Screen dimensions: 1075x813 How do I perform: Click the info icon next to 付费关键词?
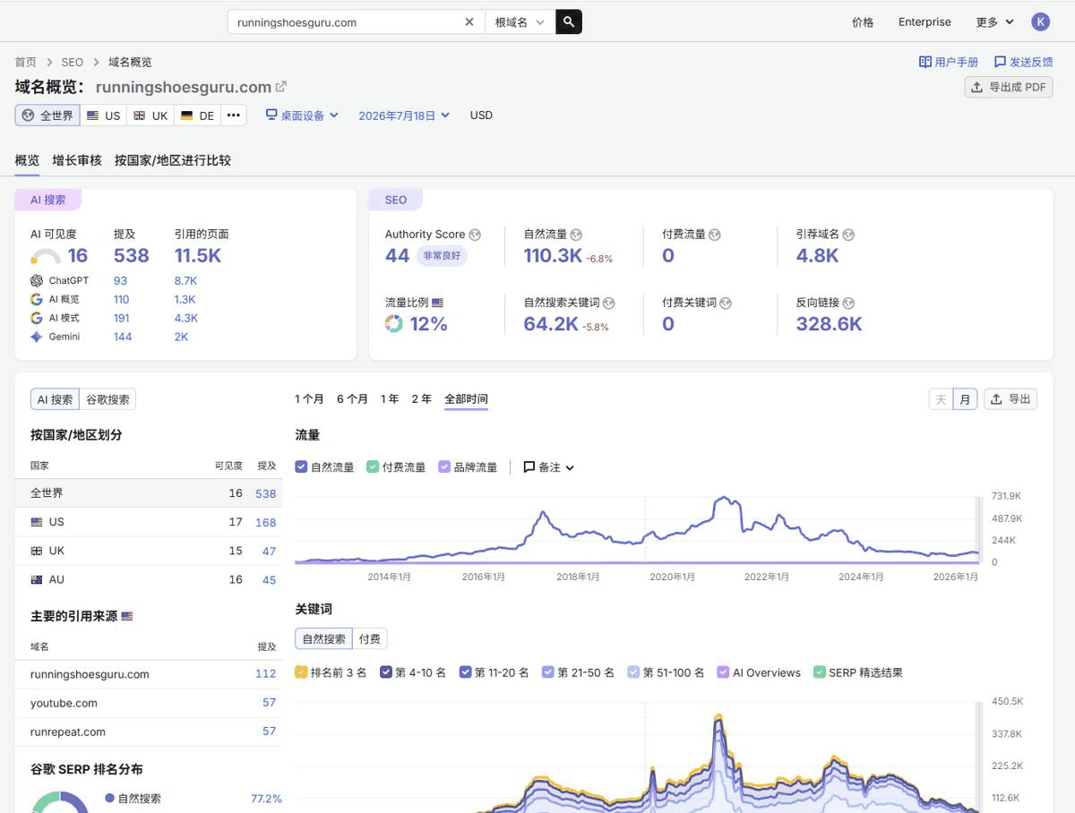[x=726, y=304]
